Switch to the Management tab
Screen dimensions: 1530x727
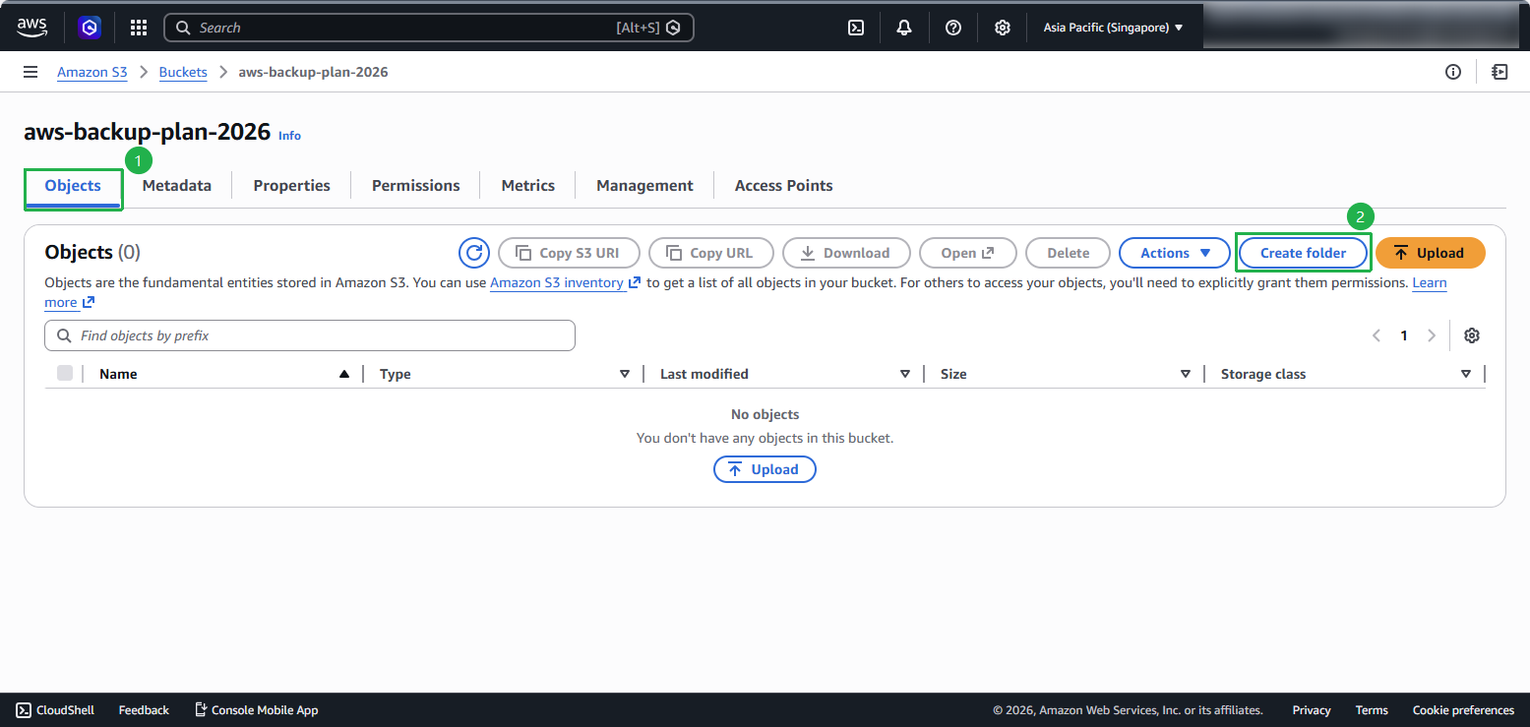click(644, 185)
